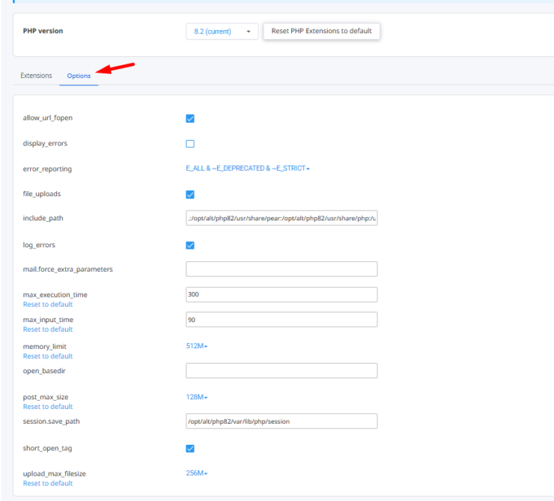Screen dimensions: 554x501
Task: Click the PHP version label
Action: coord(43,31)
